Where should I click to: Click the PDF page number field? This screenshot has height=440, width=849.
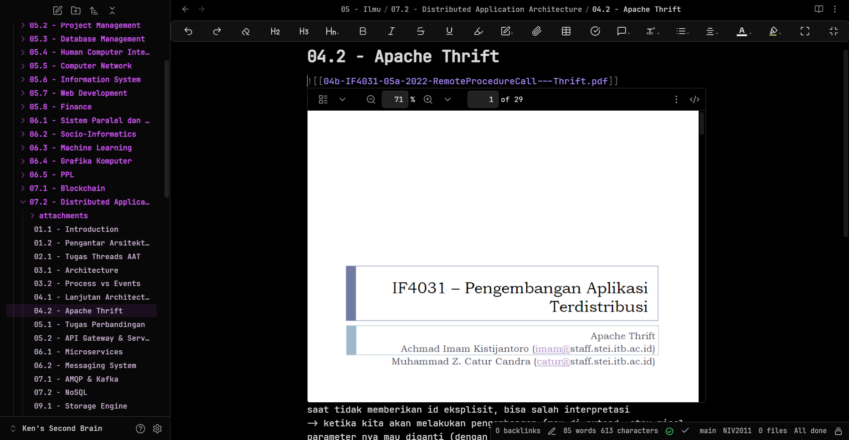pos(483,100)
